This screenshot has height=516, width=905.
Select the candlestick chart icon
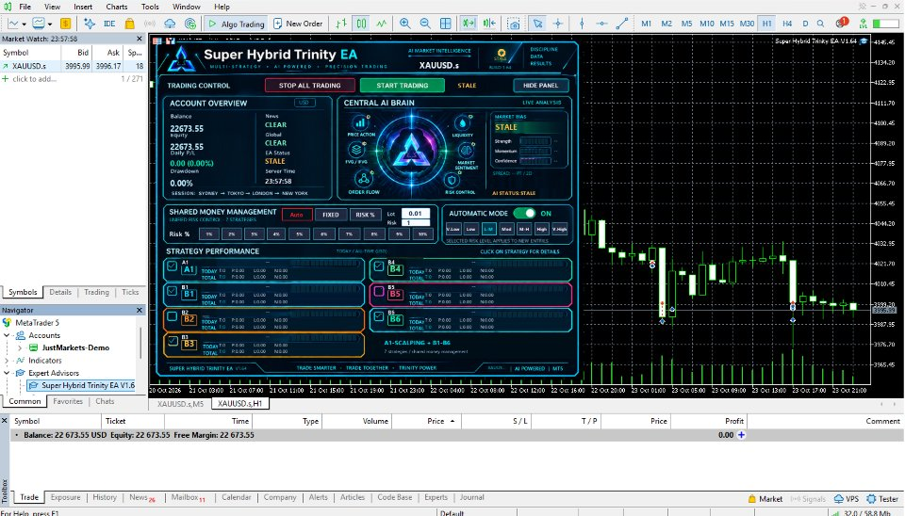361,24
